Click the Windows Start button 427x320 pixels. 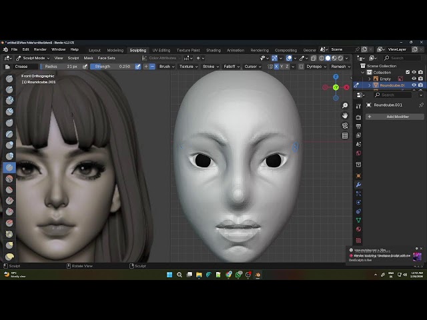[169, 275]
